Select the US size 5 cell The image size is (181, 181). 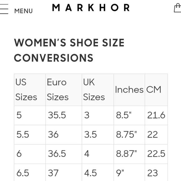coord(30,115)
